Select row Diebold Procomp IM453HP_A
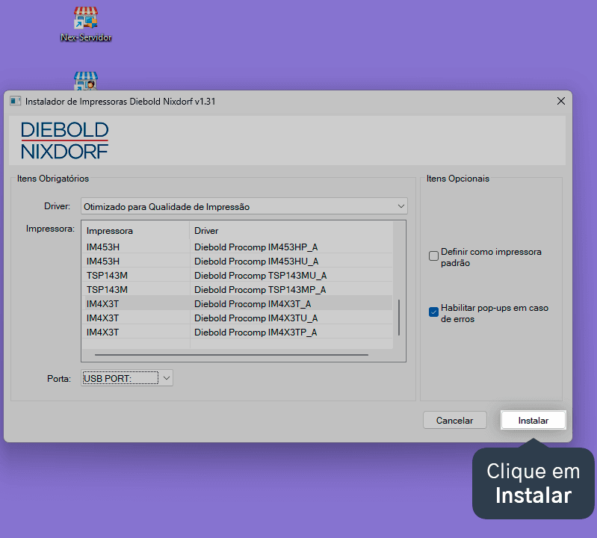The height and width of the screenshot is (538, 597). coord(237,247)
